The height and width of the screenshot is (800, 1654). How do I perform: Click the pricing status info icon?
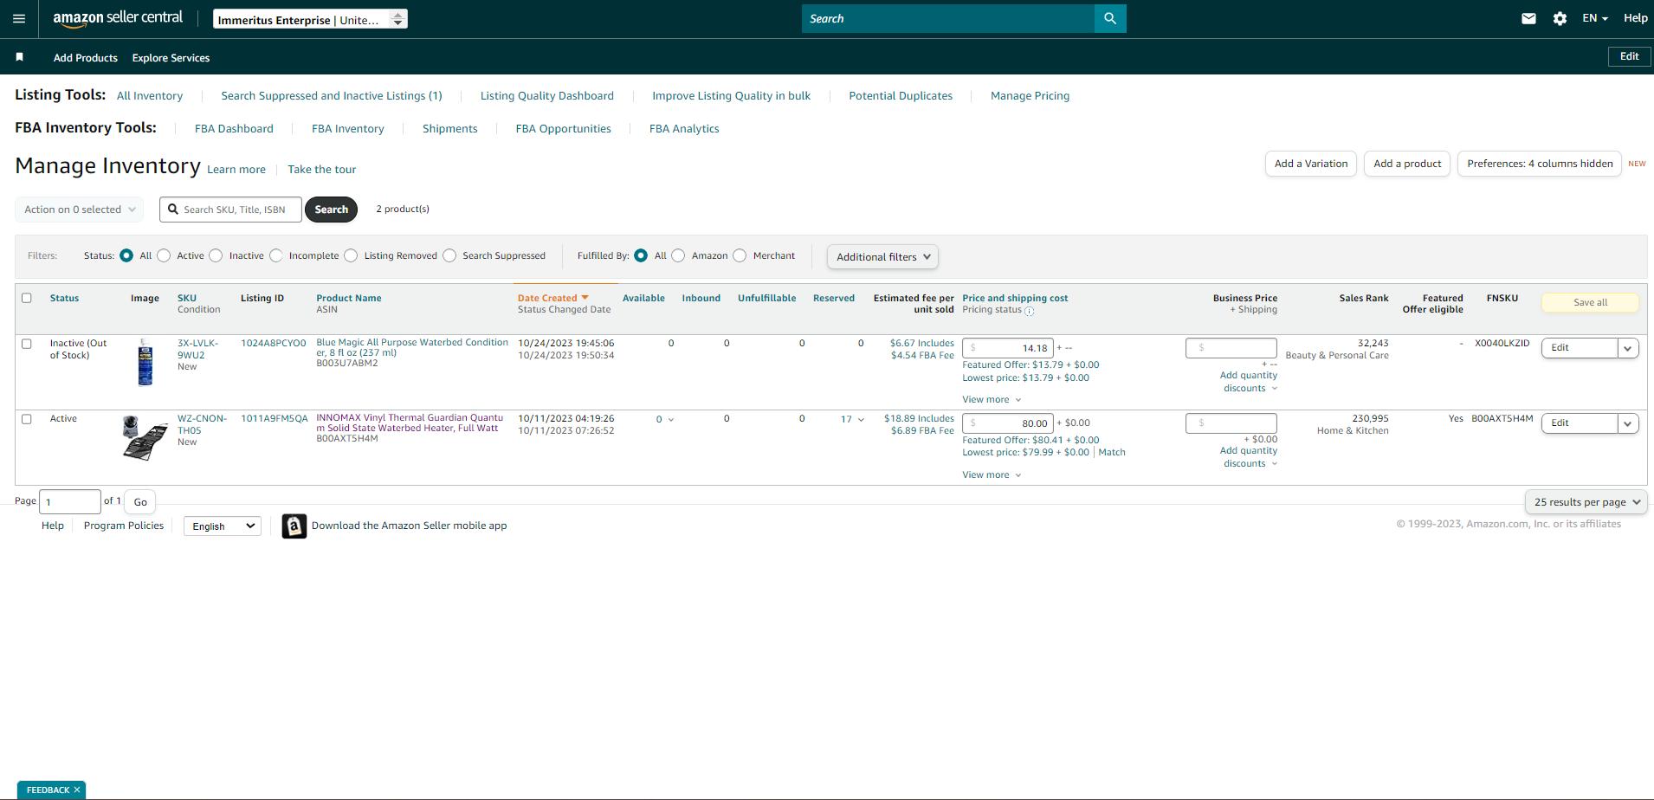coord(1030,311)
